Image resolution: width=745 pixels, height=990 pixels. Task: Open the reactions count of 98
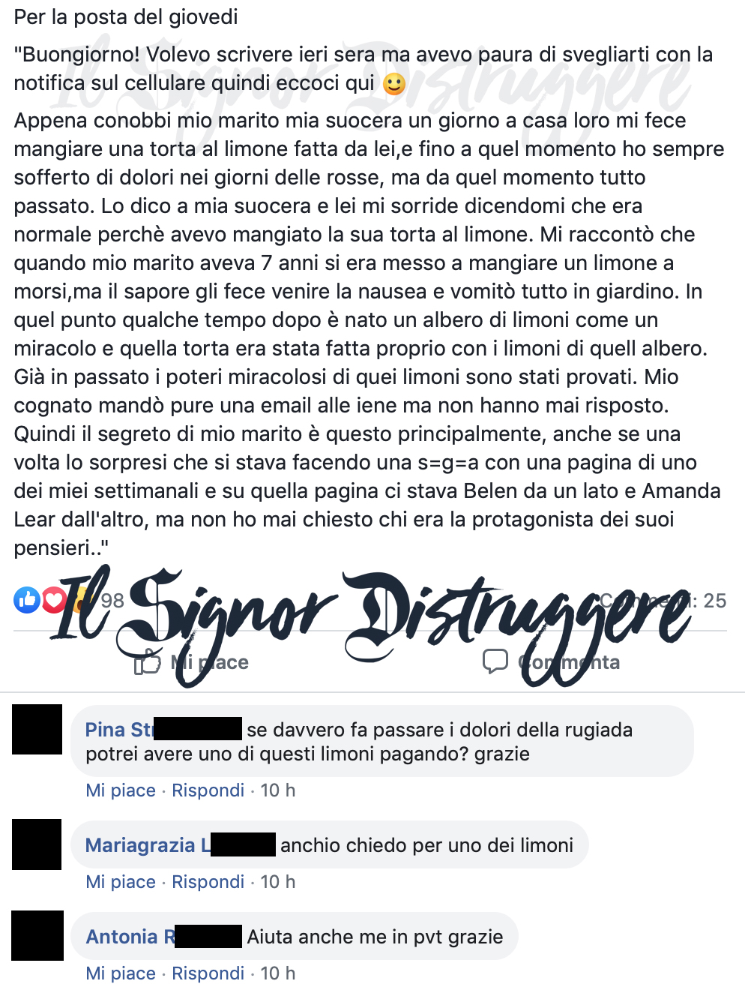112,600
